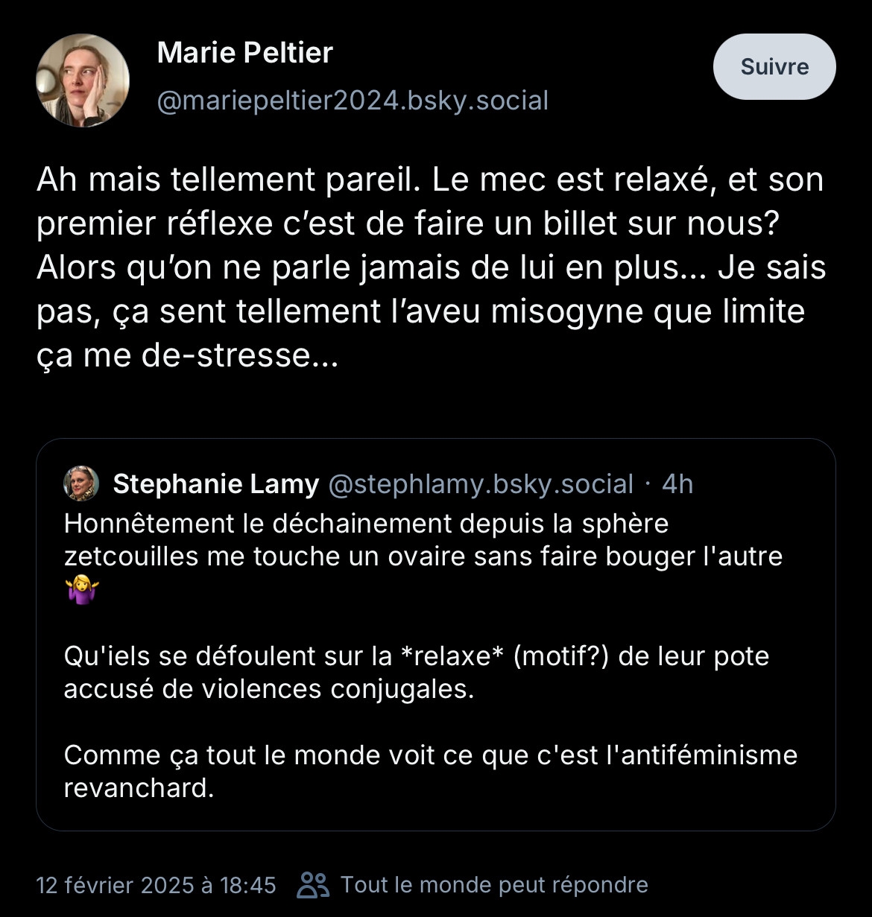Open the quoted line starting "Honnêtement le déchainement"
The width and height of the screenshot is (872, 917).
click(366, 524)
